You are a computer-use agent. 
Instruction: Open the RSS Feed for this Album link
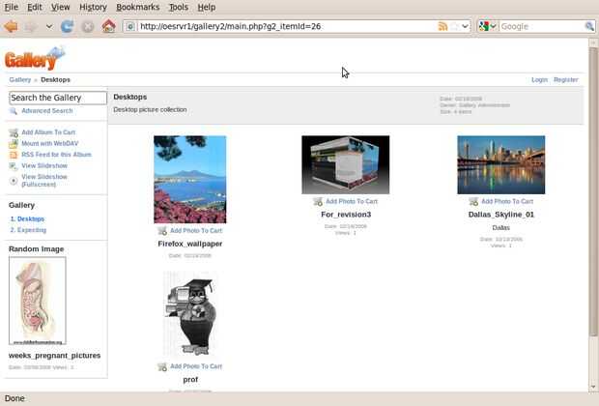[x=57, y=155]
